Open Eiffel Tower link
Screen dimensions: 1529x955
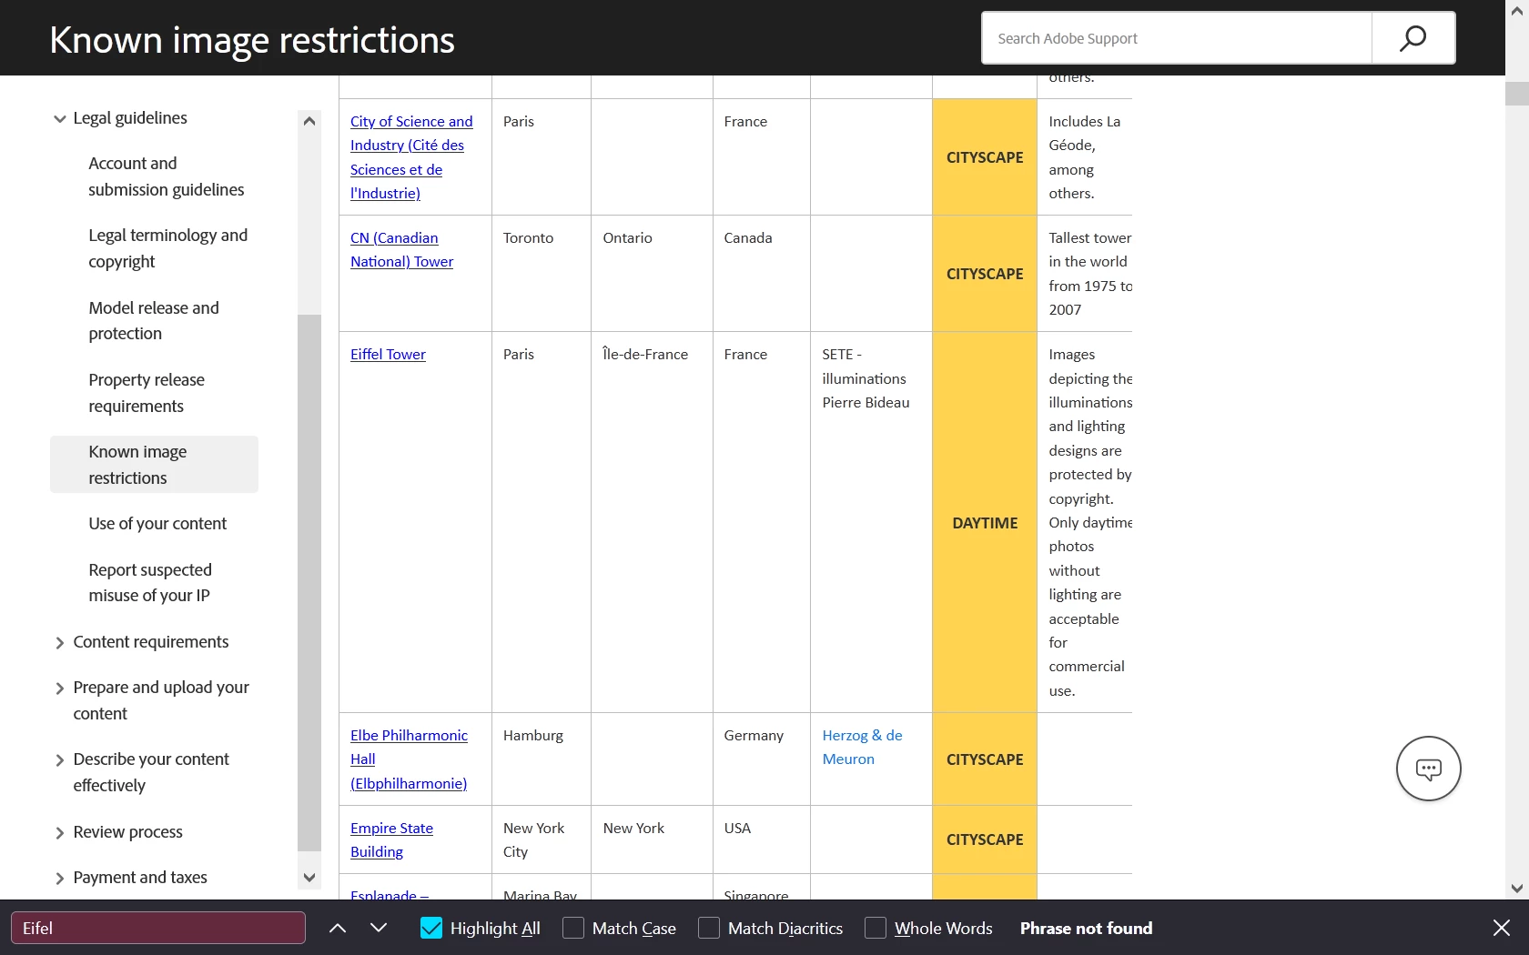pos(388,354)
